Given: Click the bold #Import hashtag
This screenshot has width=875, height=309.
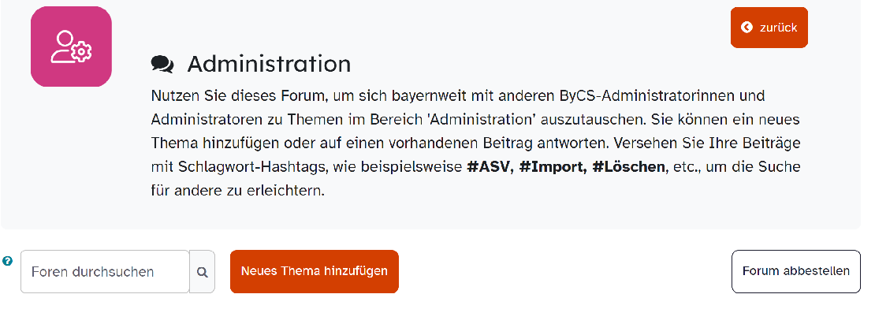Looking at the screenshot, I should (553, 167).
